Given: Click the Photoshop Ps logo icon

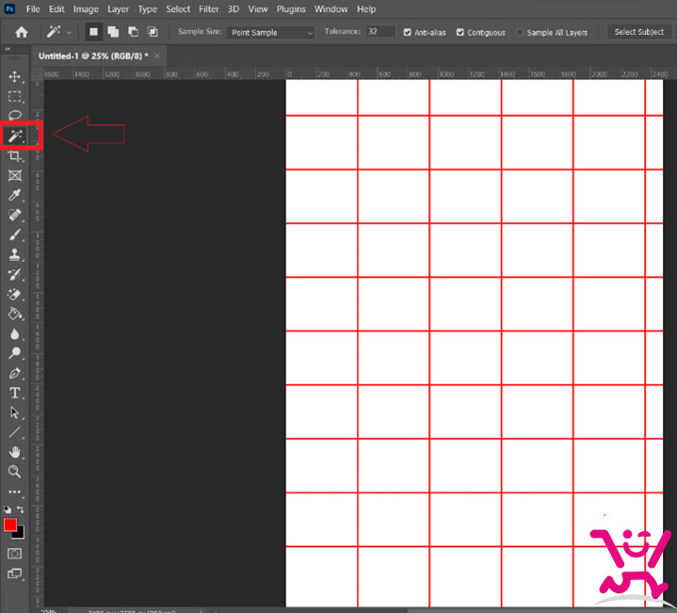Looking at the screenshot, I should click(9, 8).
